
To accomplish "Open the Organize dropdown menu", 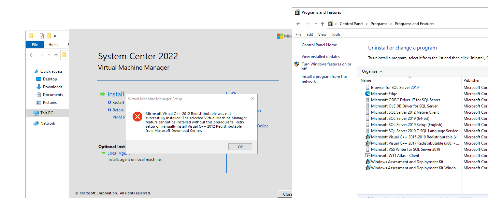I will click(371, 71).
